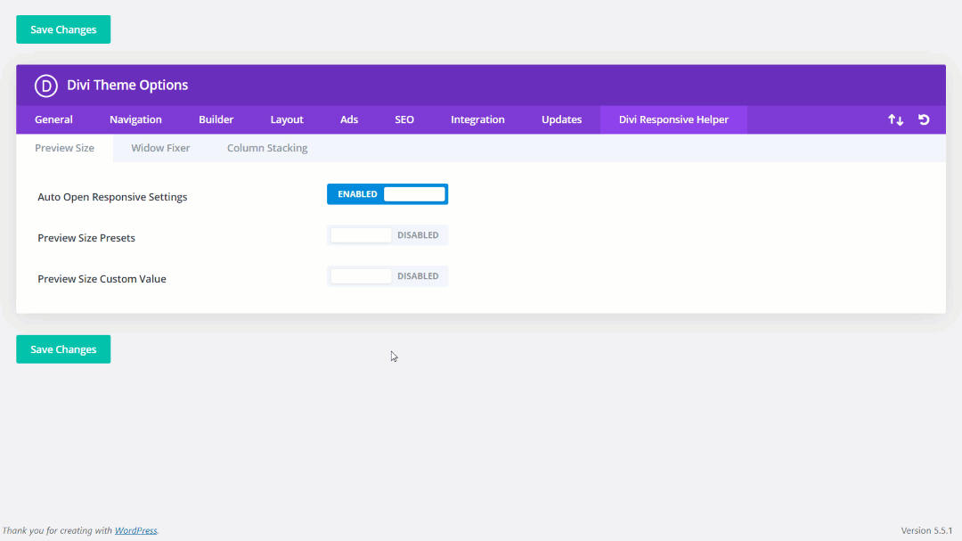Screen dimensions: 962x541
Task: Open the General tab
Action: pos(53,119)
